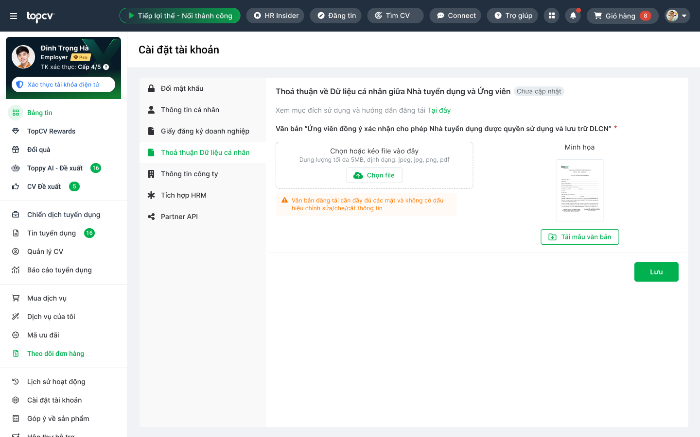
Task: Click the notification bell icon
Action: tap(573, 16)
